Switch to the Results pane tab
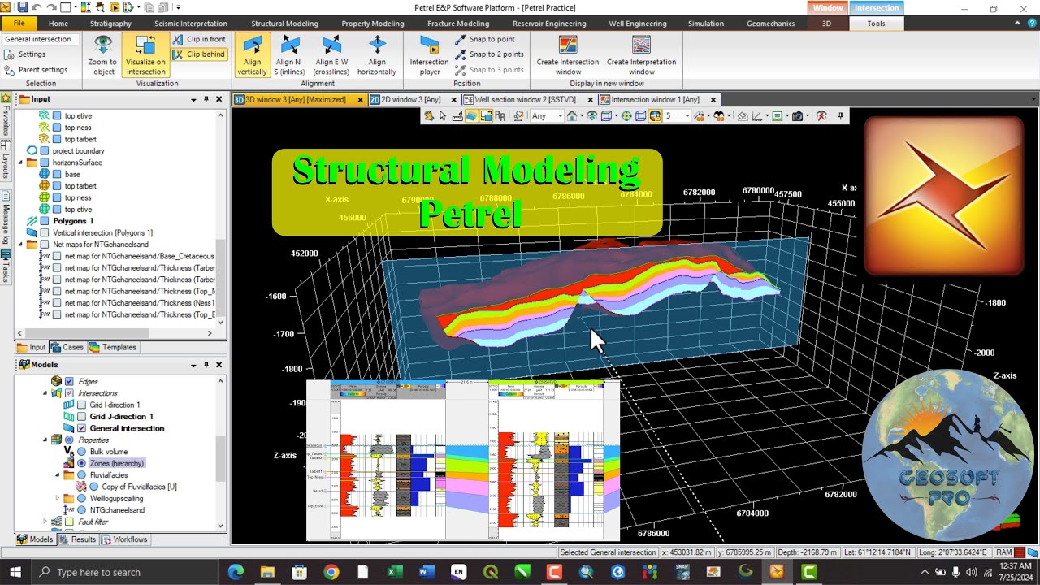The image size is (1040, 585). [x=78, y=539]
